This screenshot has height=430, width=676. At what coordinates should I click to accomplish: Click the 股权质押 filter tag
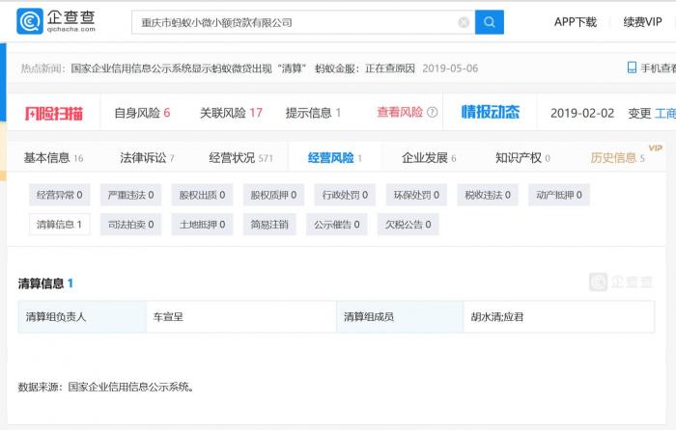273,195
